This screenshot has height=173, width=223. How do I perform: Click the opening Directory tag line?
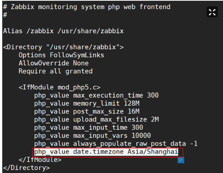[63, 47]
